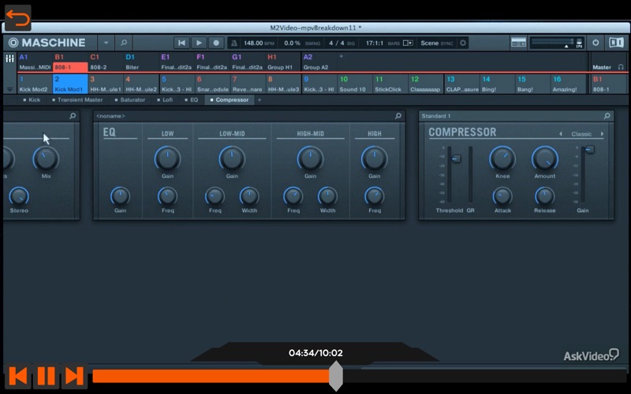
Task: Open the mixer view icon in header
Action: click(x=518, y=43)
